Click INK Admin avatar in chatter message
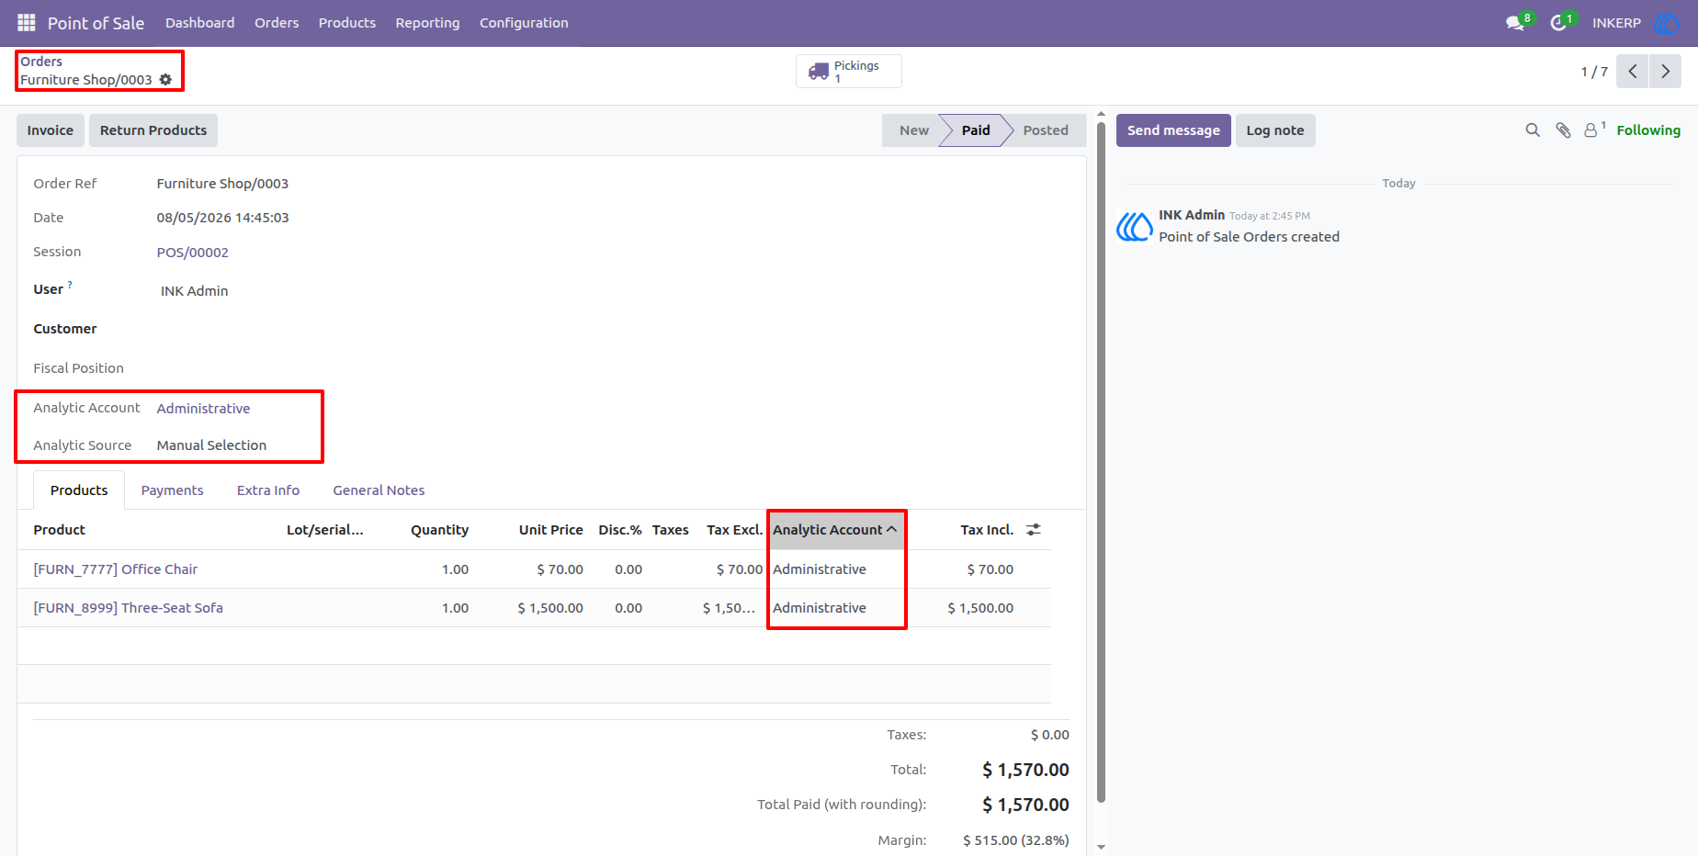The height and width of the screenshot is (856, 1698). tap(1135, 226)
